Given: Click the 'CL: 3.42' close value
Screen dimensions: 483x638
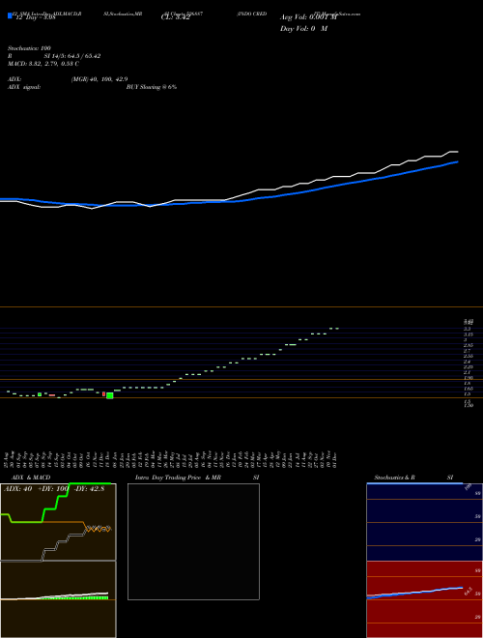Looking at the screenshot, I should 175,17.
